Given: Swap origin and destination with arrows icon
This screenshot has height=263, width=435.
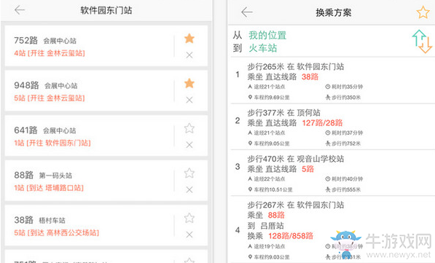Looking at the screenshot, I should coord(422,42).
